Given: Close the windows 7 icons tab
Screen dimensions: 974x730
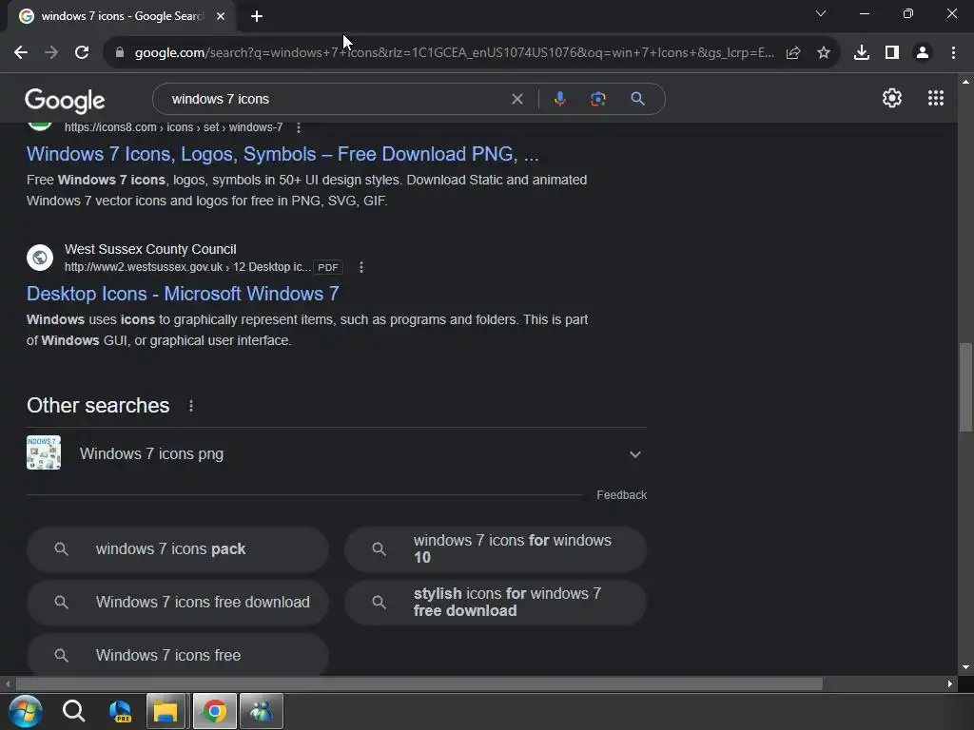Looking at the screenshot, I should 221,16.
